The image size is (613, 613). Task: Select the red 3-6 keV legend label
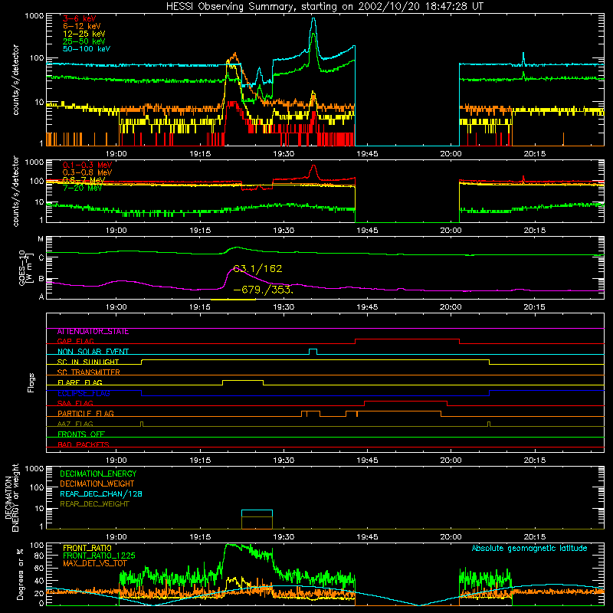click(x=80, y=18)
